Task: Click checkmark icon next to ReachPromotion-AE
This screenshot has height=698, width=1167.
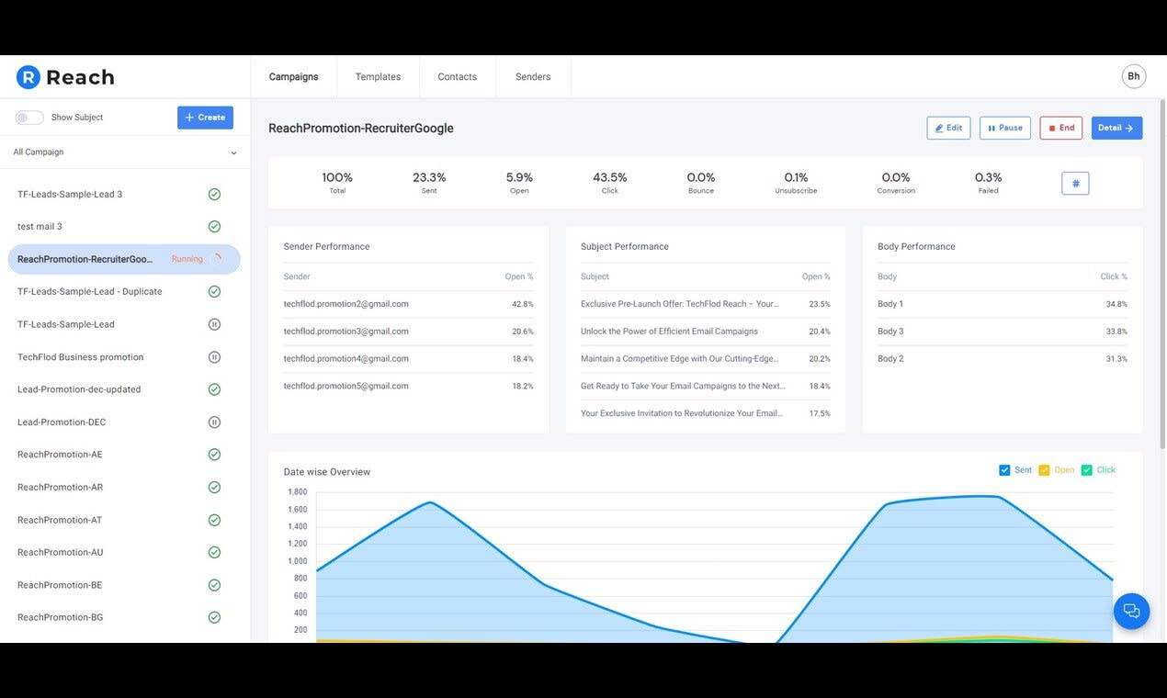Action: pyautogui.click(x=214, y=455)
